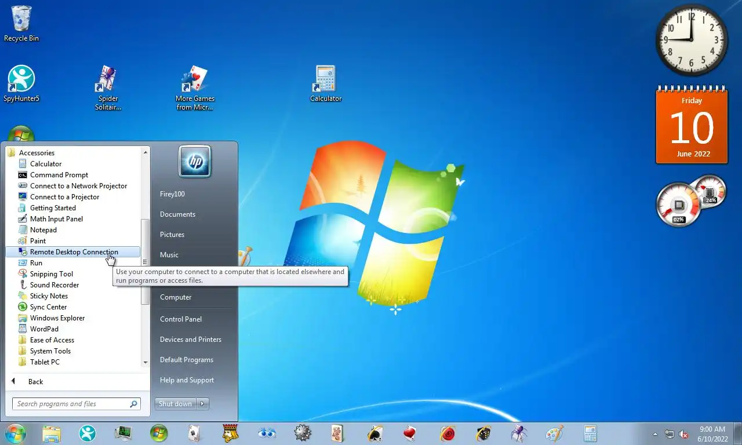Click the HP user account picture
This screenshot has height=445, width=742.
click(195, 161)
